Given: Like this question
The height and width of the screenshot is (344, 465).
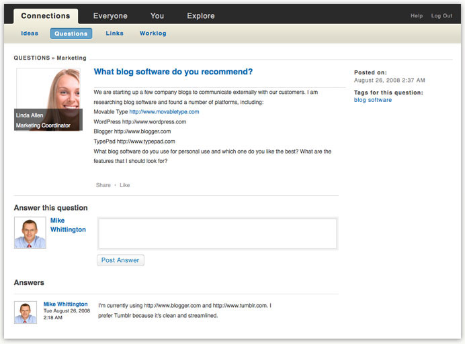Looking at the screenshot, I should point(125,185).
